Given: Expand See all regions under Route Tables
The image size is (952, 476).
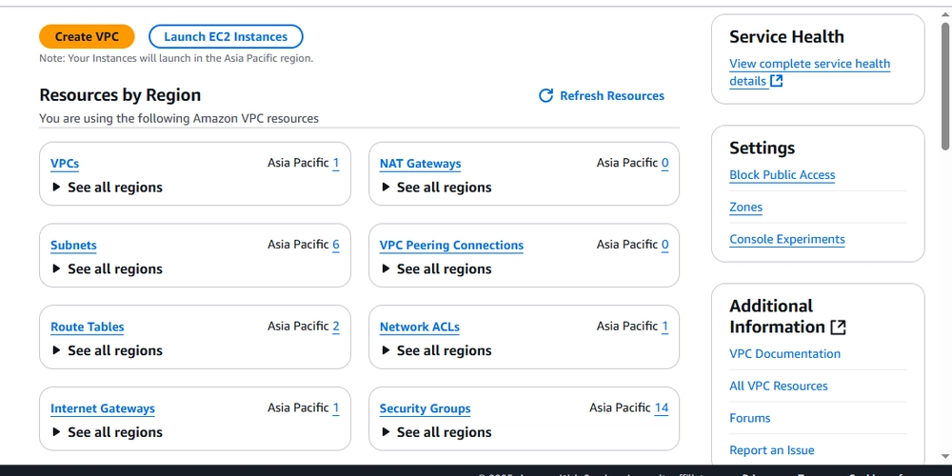Looking at the screenshot, I should (107, 350).
